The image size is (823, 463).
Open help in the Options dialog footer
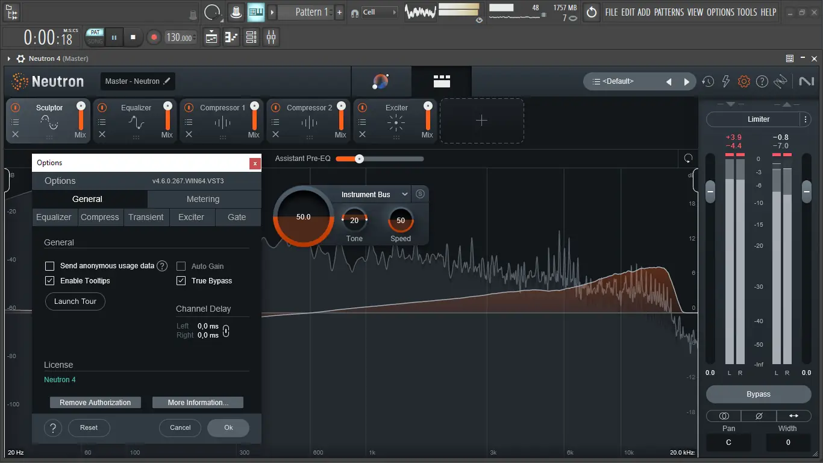click(53, 428)
